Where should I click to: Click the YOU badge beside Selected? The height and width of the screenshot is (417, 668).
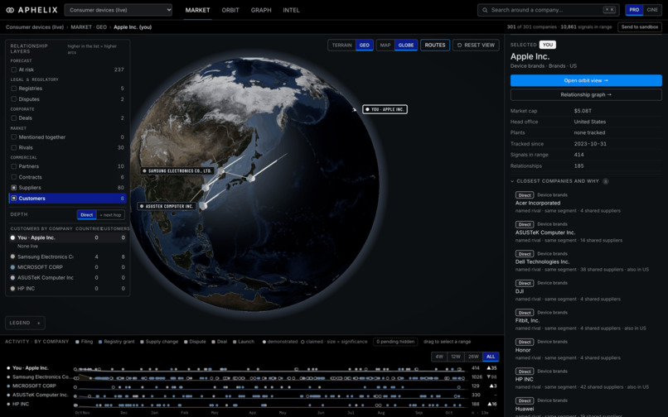[548, 45]
